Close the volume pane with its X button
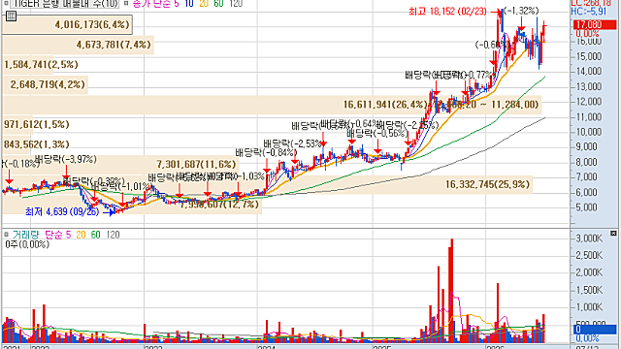Screen dimensions: 621x349 613,234
